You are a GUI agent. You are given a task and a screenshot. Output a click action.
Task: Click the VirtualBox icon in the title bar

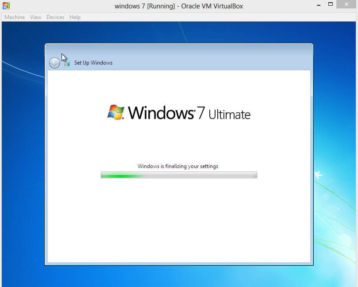[x=6, y=6]
